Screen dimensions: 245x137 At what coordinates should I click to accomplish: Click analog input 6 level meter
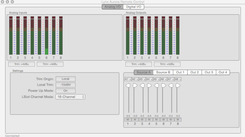pyautogui.click(x=46, y=36)
